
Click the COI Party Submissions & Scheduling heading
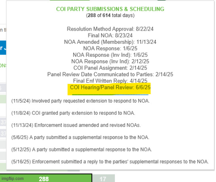(x=110, y=9)
